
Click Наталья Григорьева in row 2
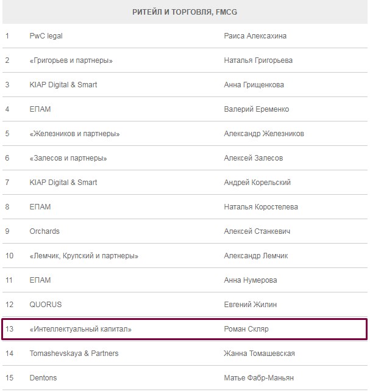(x=258, y=60)
